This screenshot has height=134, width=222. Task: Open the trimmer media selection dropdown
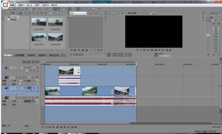pos(86,13)
